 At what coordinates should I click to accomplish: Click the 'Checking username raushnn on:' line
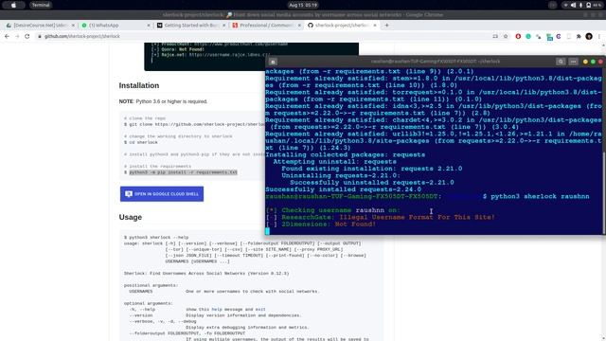coord(333,210)
